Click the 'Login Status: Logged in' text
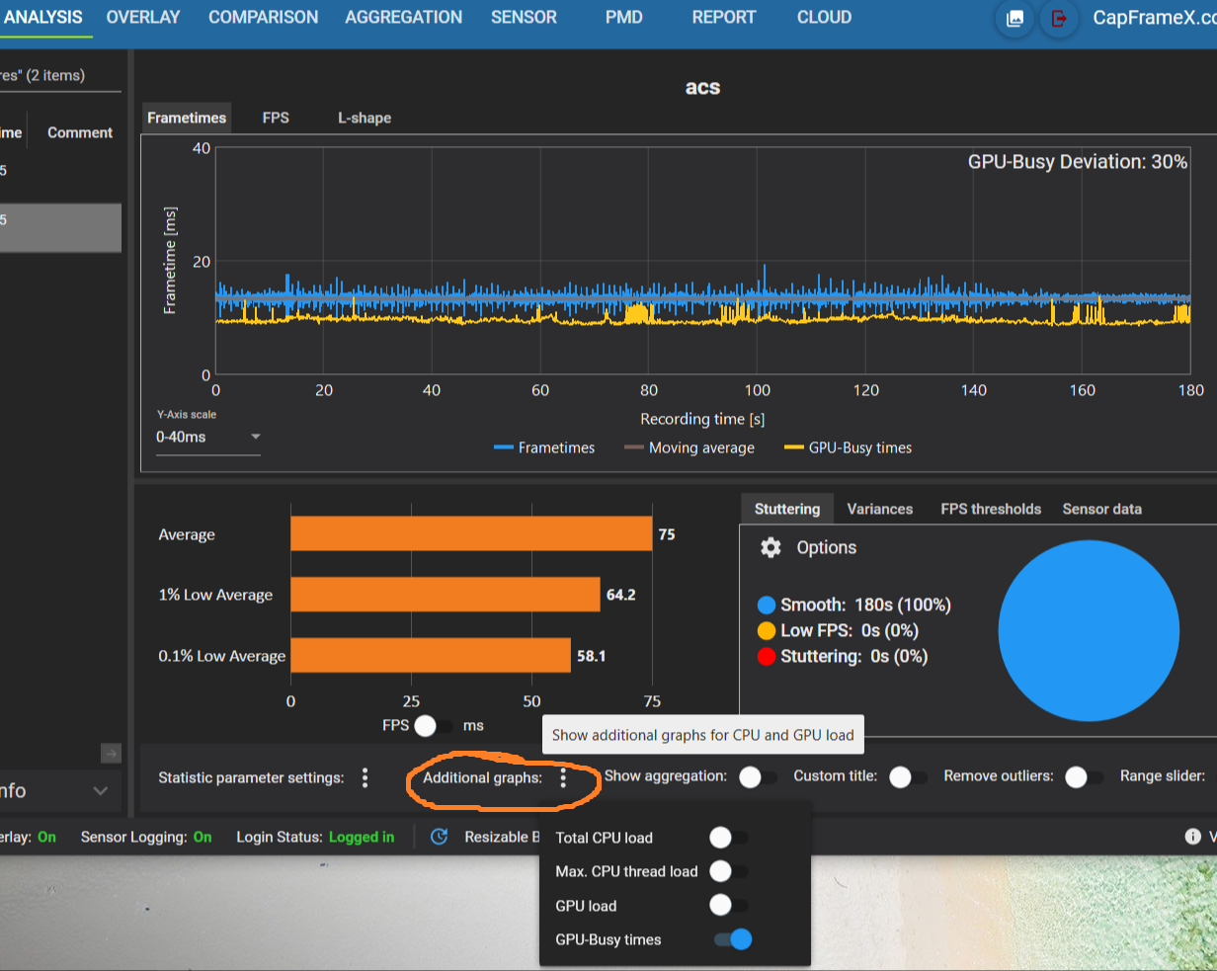1217x971 pixels. point(315,837)
